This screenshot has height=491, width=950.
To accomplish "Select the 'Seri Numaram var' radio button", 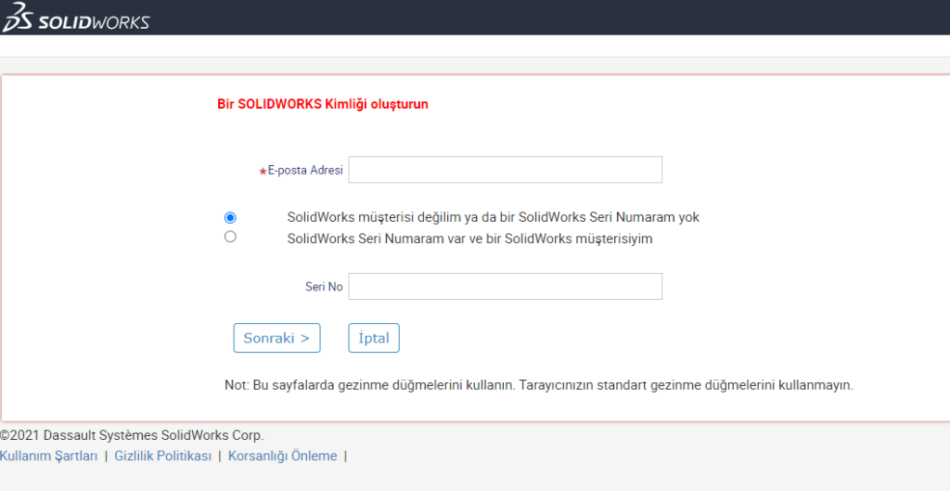I will [x=230, y=237].
